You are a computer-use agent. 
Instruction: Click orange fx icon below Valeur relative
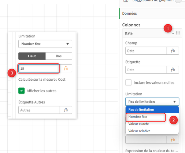click(x=173, y=139)
